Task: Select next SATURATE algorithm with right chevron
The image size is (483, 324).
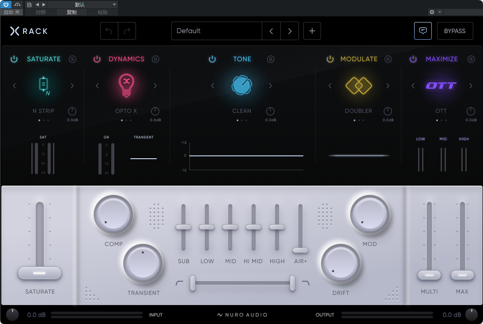Action: tap(72, 86)
